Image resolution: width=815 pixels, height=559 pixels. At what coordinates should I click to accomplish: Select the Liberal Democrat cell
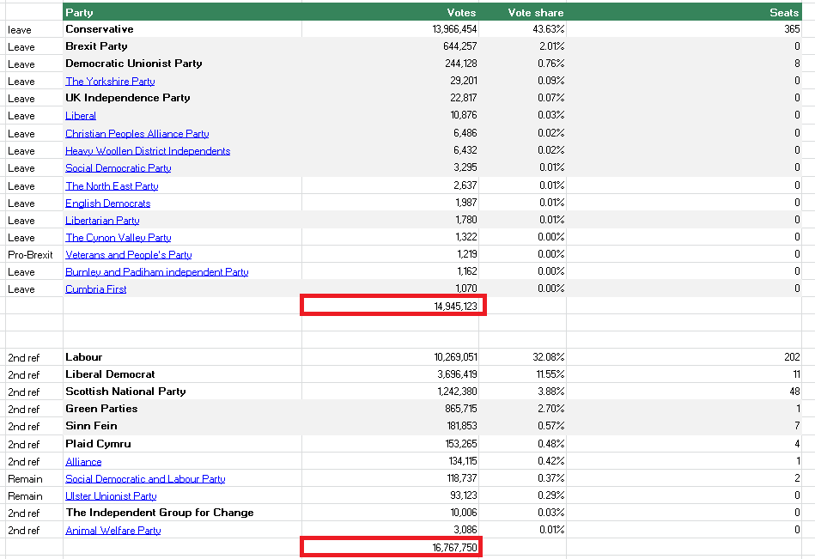(x=182, y=374)
